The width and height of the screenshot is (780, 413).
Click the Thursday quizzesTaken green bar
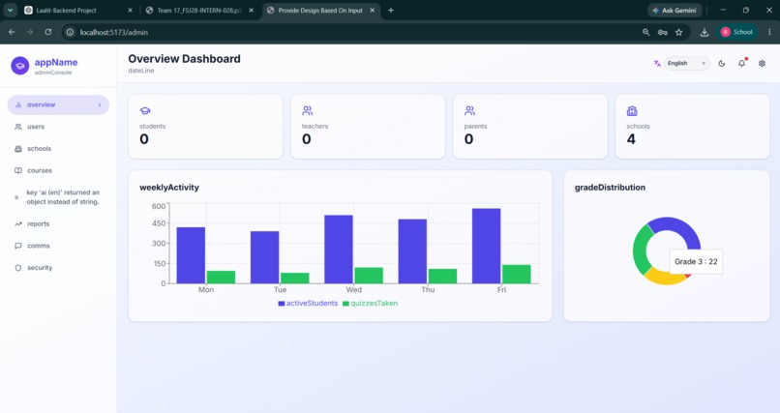442,277
